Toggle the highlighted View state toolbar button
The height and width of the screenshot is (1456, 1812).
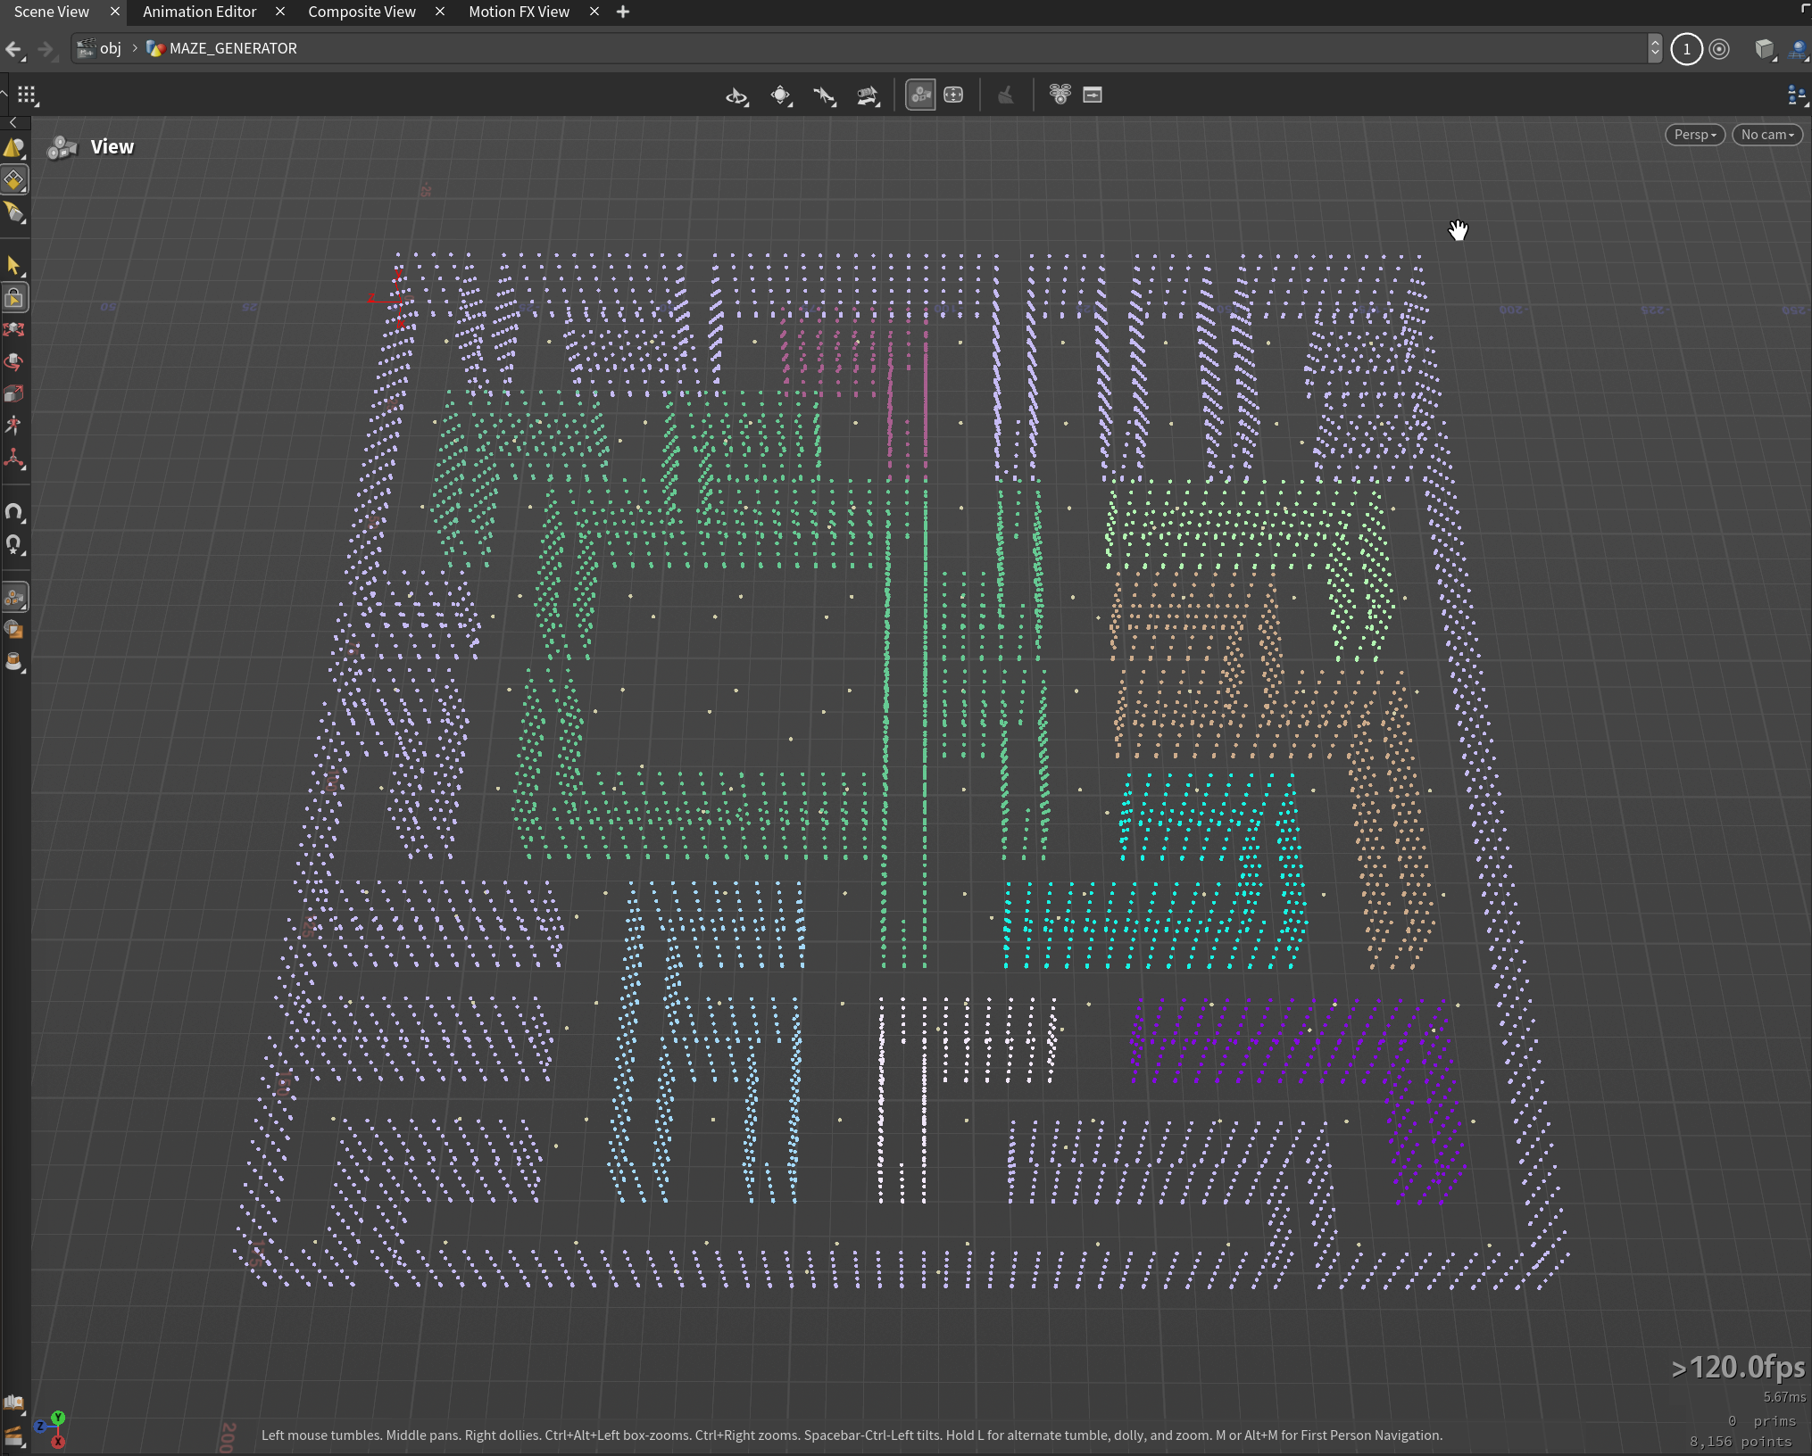[x=920, y=95]
